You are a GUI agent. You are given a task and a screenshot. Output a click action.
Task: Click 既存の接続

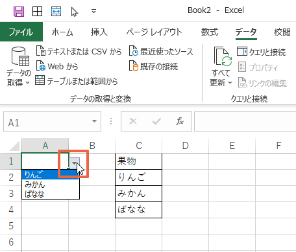point(153,66)
